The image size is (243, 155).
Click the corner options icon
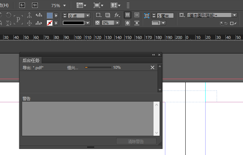pyautogui.click(x=146, y=16)
